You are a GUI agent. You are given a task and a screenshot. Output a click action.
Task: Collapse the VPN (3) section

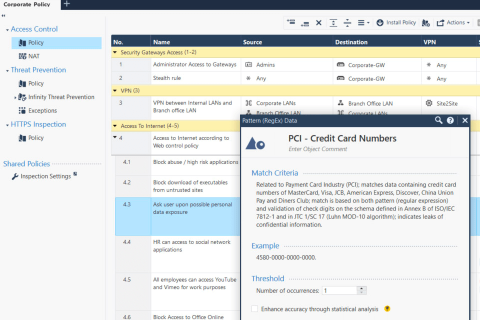pyautogui.click(x=115, y=90)
